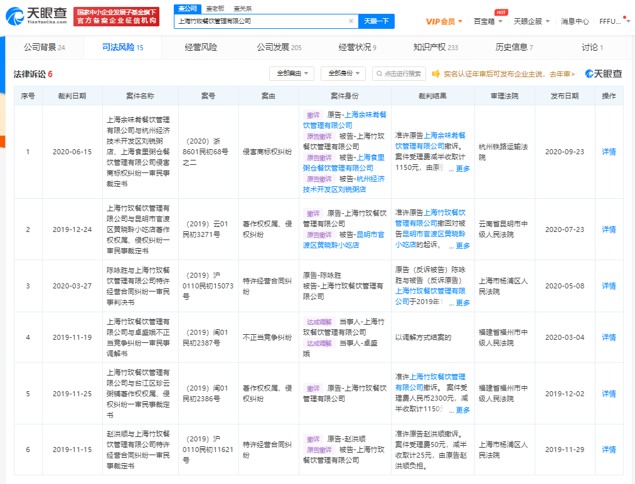
Task: Open the 经营状况 tab
Action: coord(357,48)
